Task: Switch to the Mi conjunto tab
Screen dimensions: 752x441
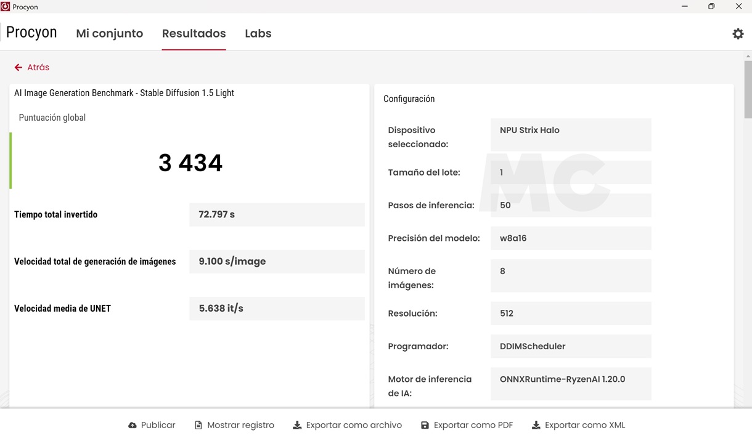Action: point(109,34)
